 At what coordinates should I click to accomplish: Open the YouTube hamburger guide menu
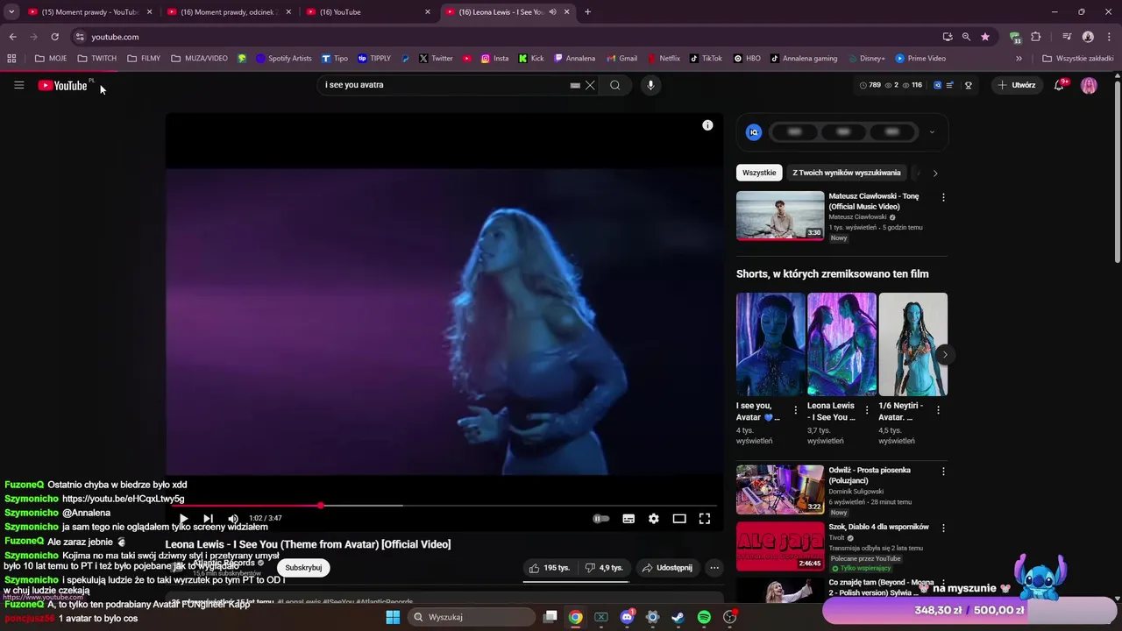pos(18,85)
